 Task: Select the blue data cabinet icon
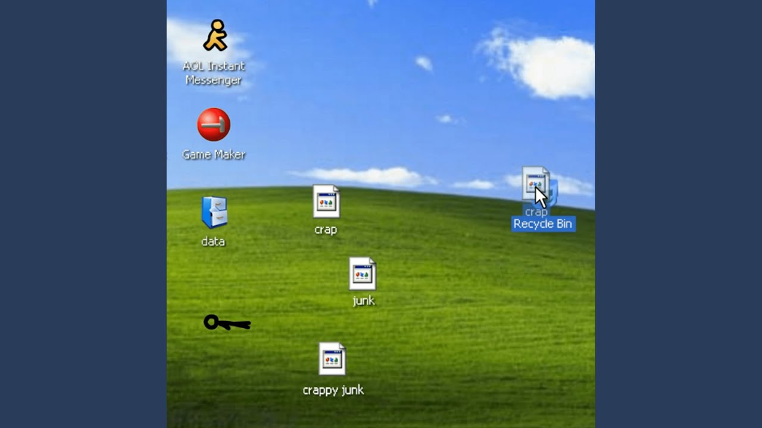pos(214,212)
